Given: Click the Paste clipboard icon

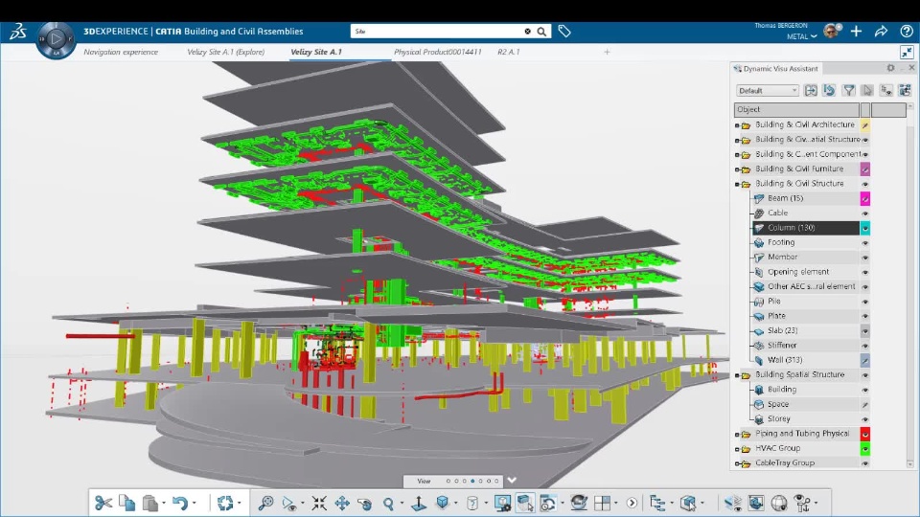Looking at the screenshot, I should pyautogui.click(x=150, y=503).
